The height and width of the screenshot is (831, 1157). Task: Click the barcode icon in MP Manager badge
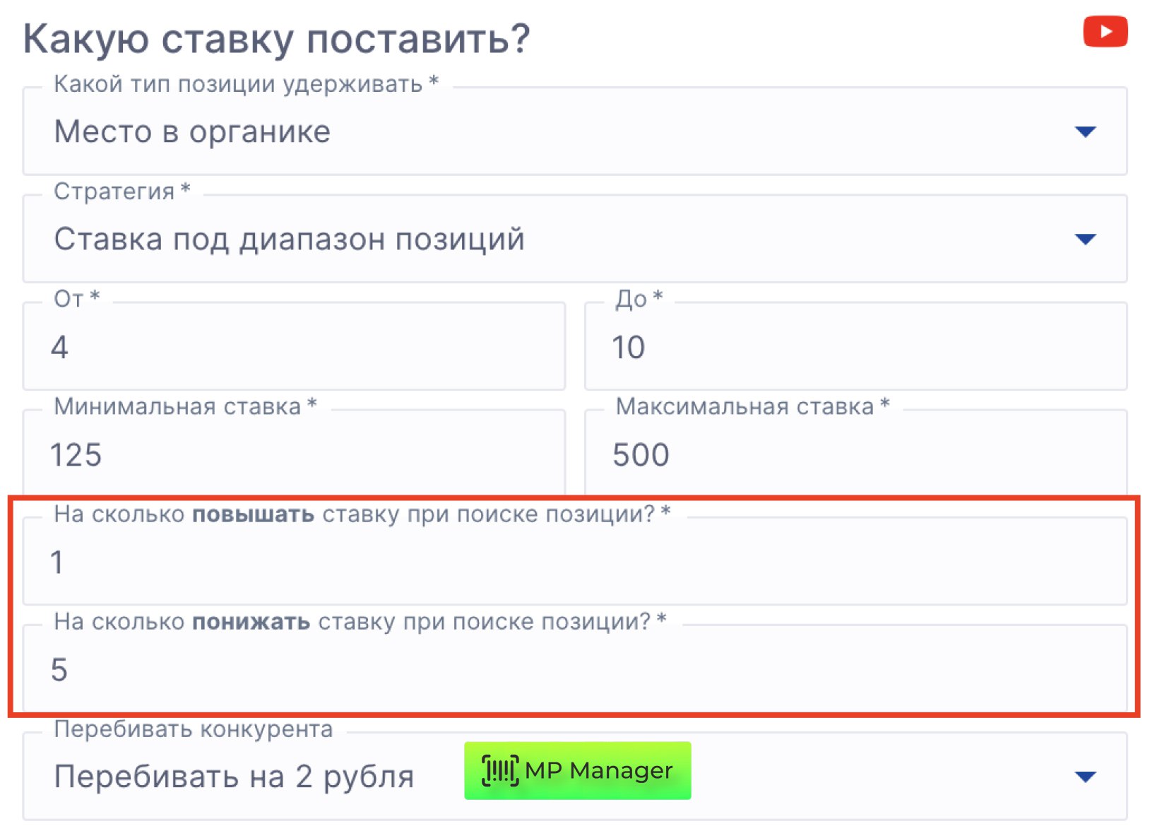point(499,770)
